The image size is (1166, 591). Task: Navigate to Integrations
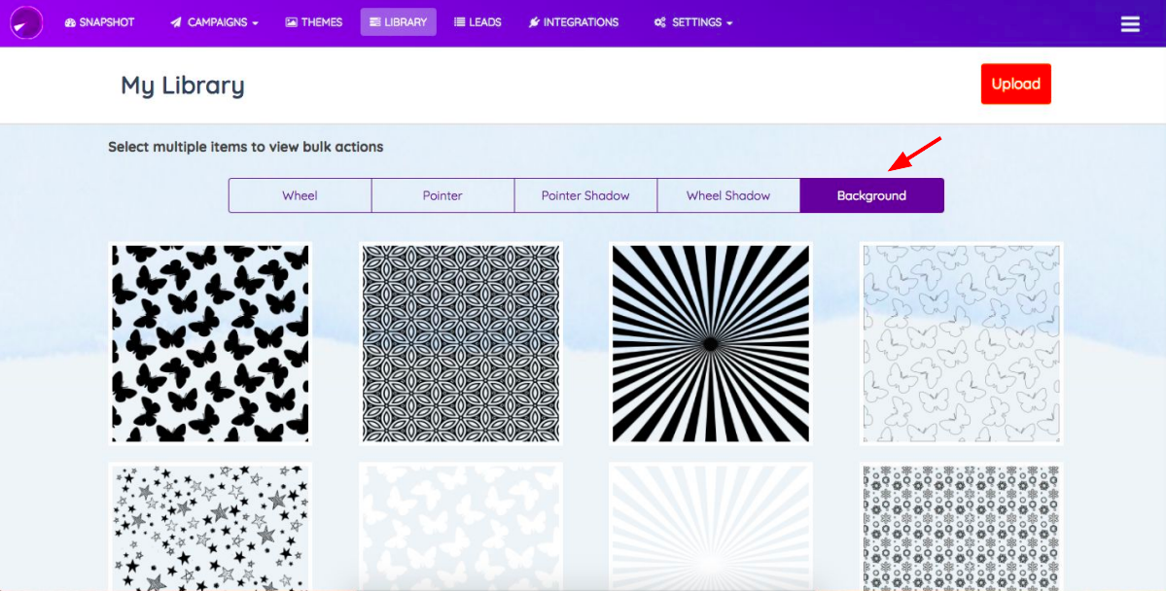[573, 22]
